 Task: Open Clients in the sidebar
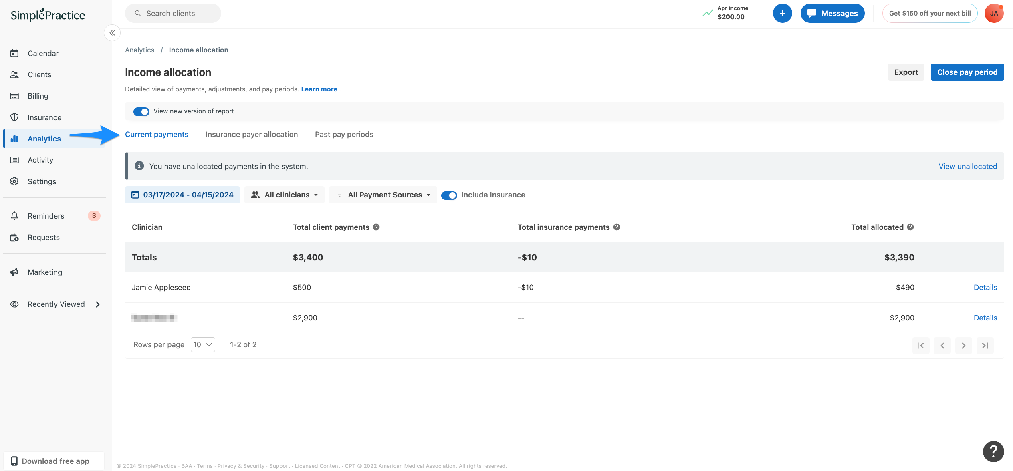39,74
